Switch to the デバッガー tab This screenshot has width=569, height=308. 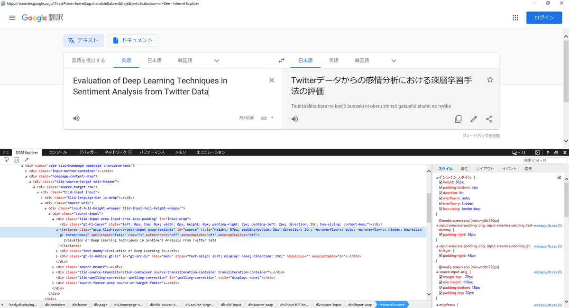88,153
